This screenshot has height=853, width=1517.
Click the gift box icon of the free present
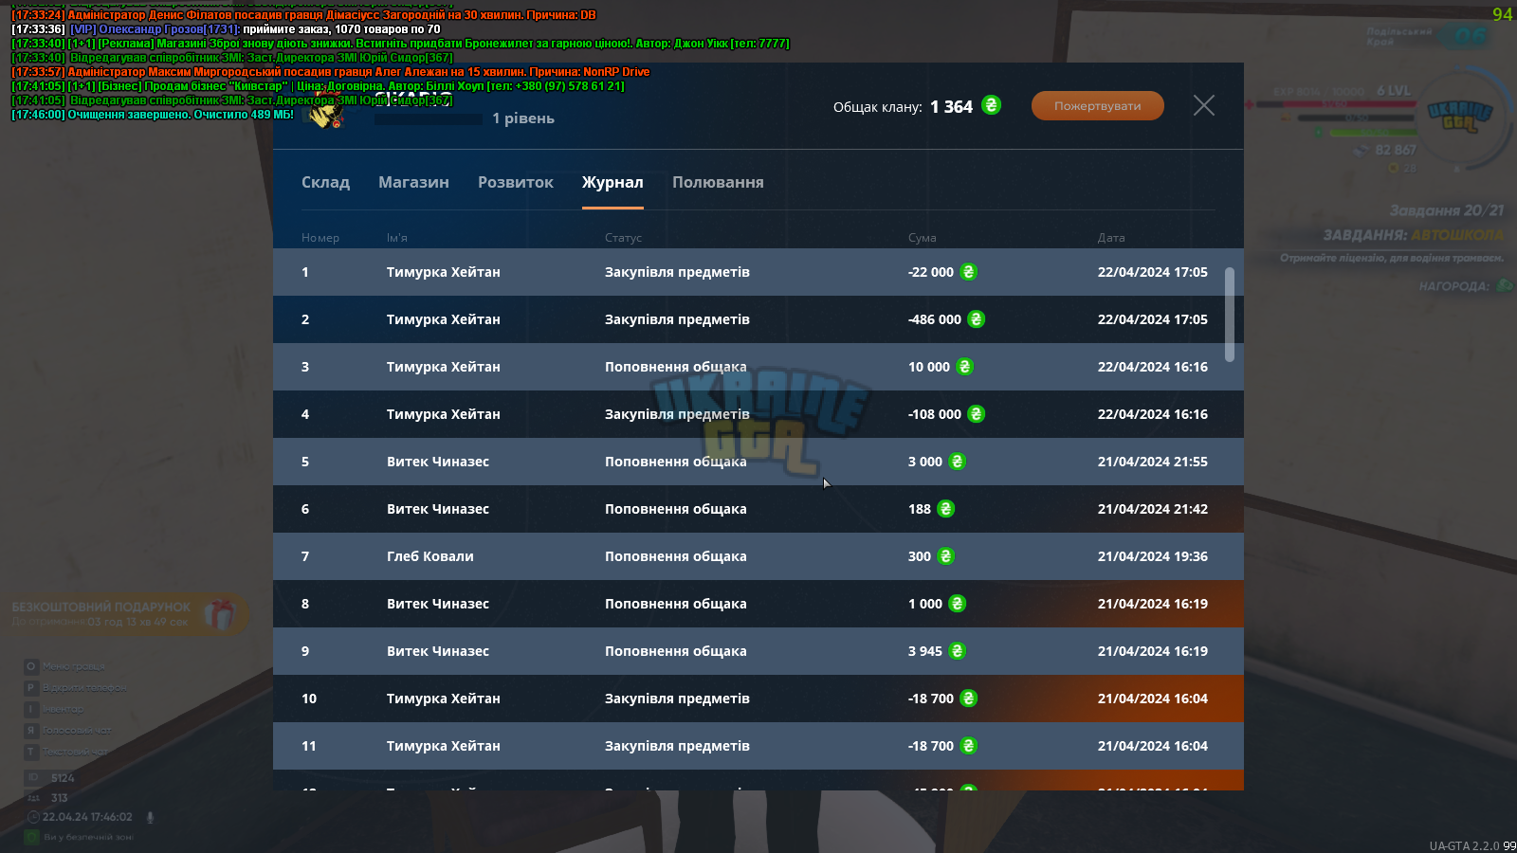pos(219,615)
